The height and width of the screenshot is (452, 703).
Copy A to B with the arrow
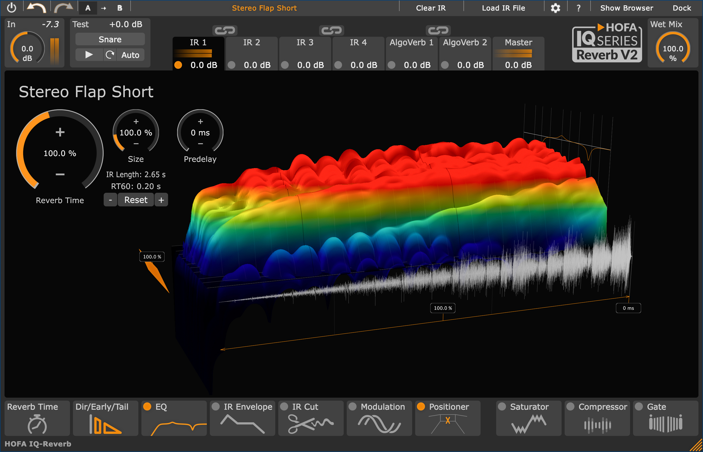click(x=104, y=8)
